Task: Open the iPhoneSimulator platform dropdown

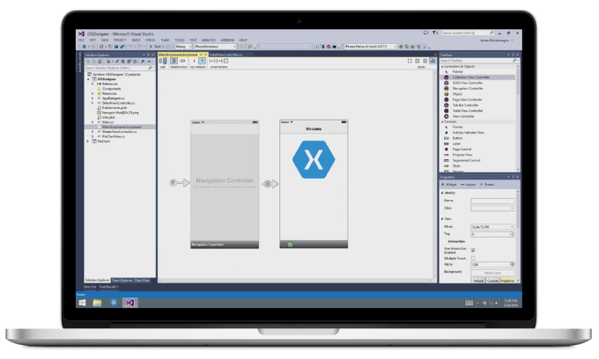Action: [x=215, y=47]
